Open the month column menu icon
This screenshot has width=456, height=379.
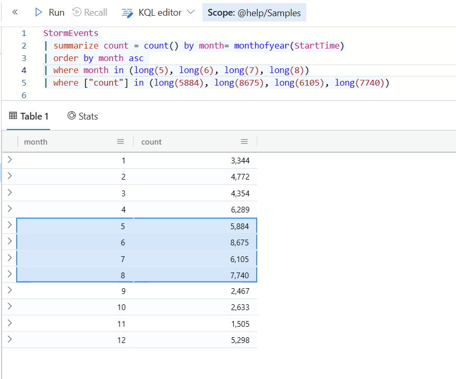[121, 141]
